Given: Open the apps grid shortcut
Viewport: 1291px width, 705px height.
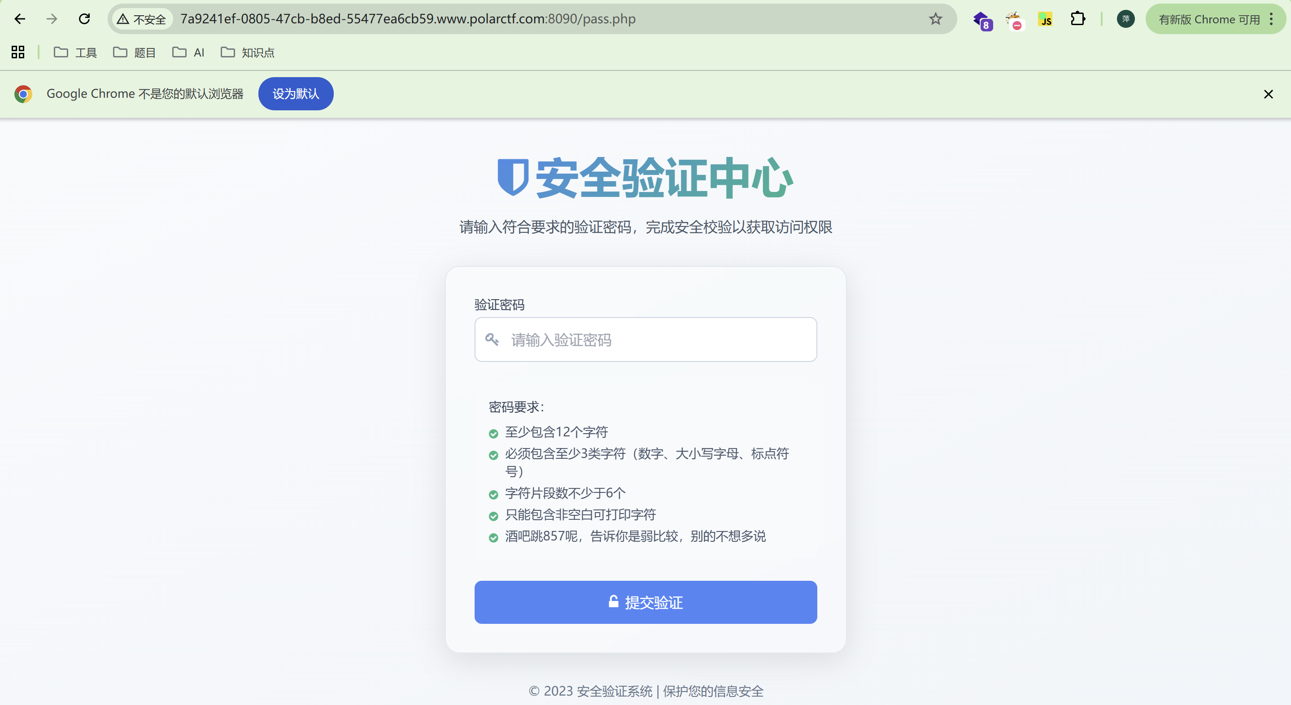Looking at the screenshot, I should click(18, 52).
